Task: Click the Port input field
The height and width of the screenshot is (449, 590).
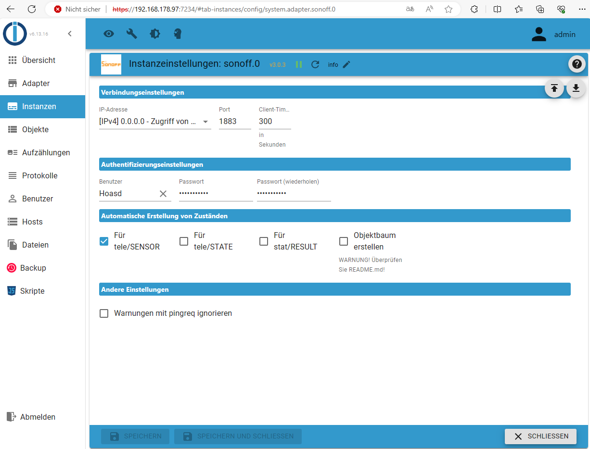Action: (235, 122)
